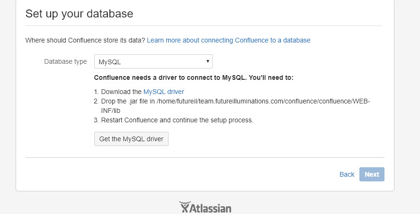Click the 'Download the' text in step 1
Image resolution: width=420 pixels, height=214 pixels.
(x=121, y=92)
